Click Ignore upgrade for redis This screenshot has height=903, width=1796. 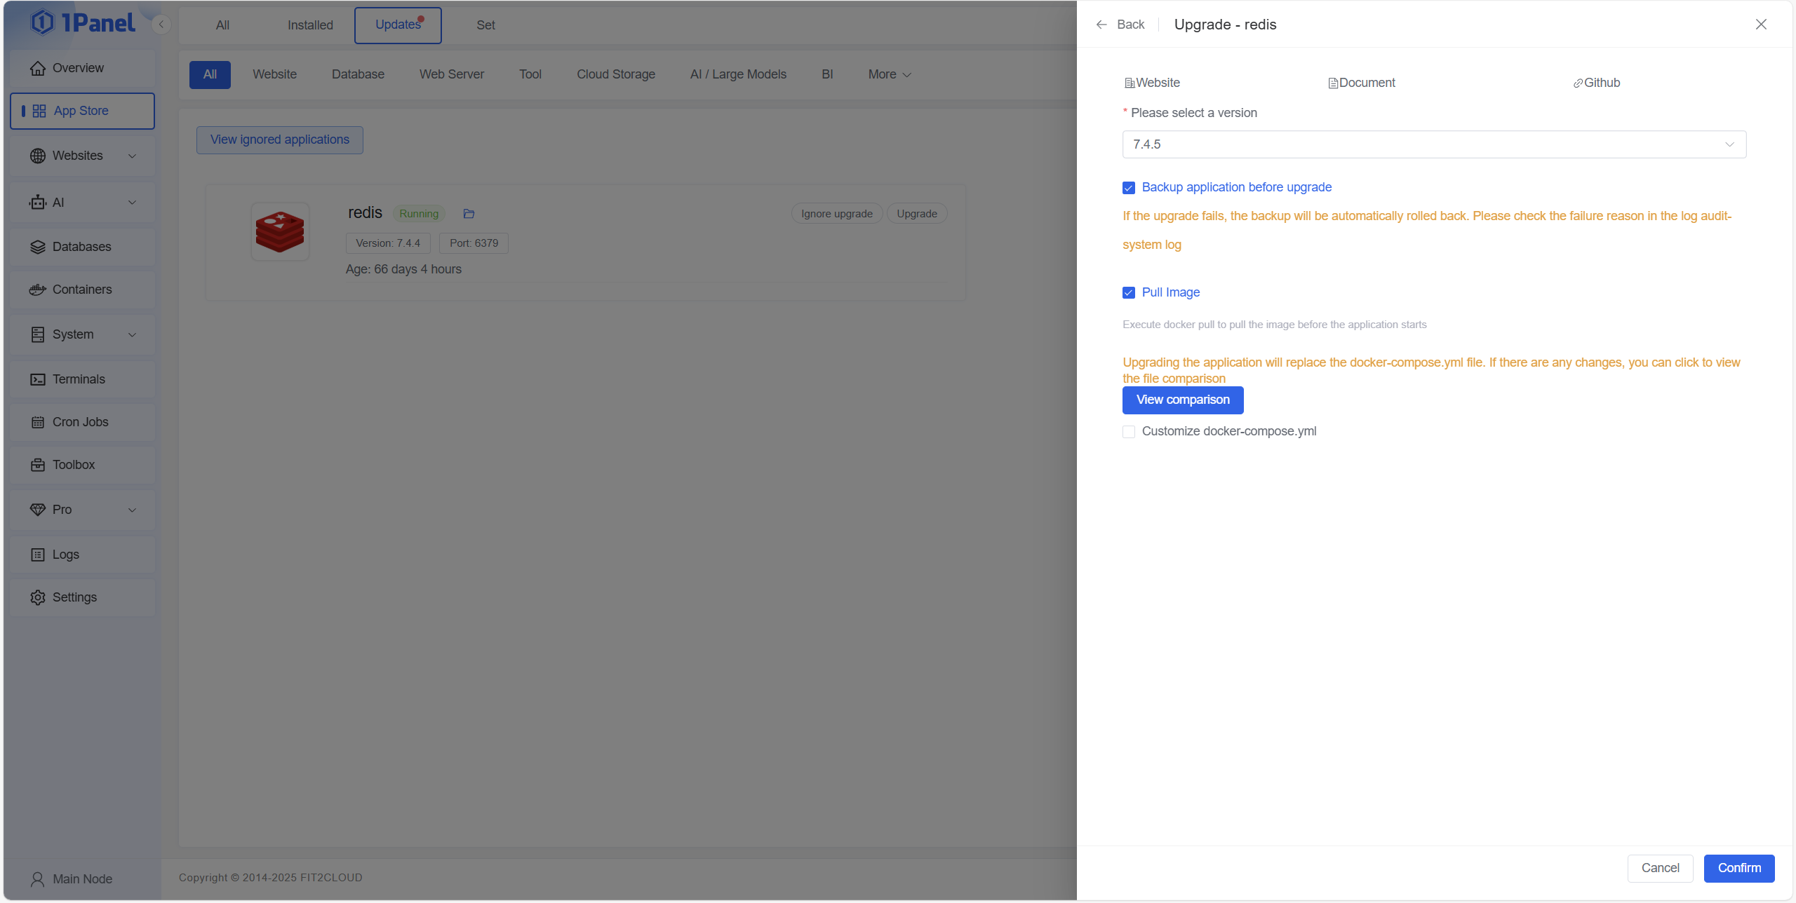click(x=837, y=214)
